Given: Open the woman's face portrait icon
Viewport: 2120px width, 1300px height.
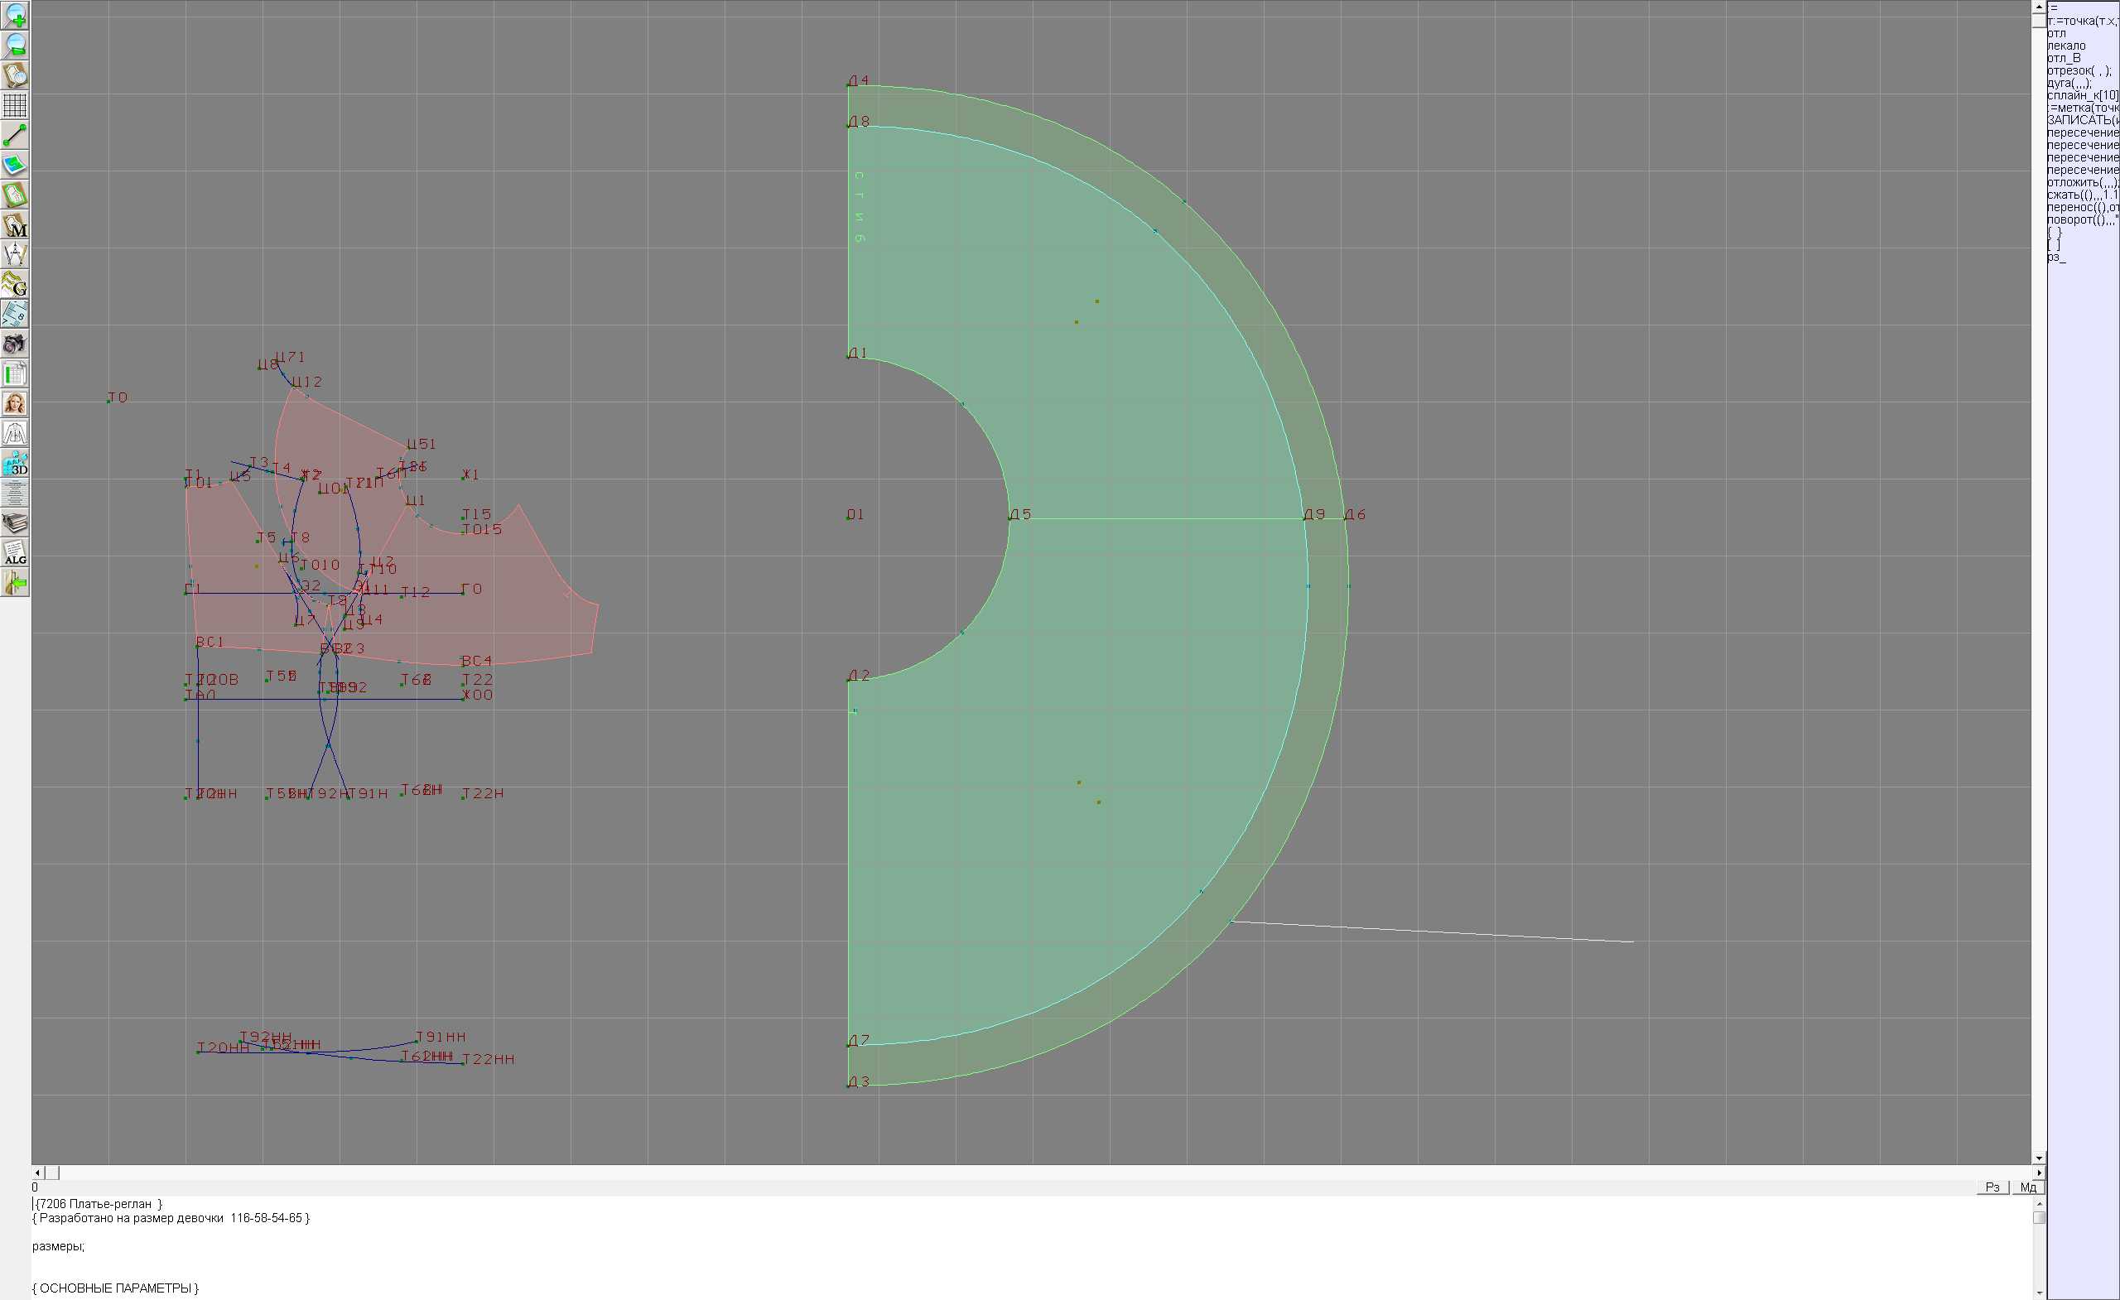Looking at the screenshot, I should tap(16, 403).
